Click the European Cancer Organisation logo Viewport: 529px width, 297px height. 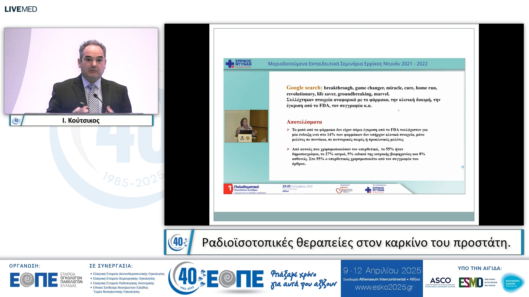(512, 283)
